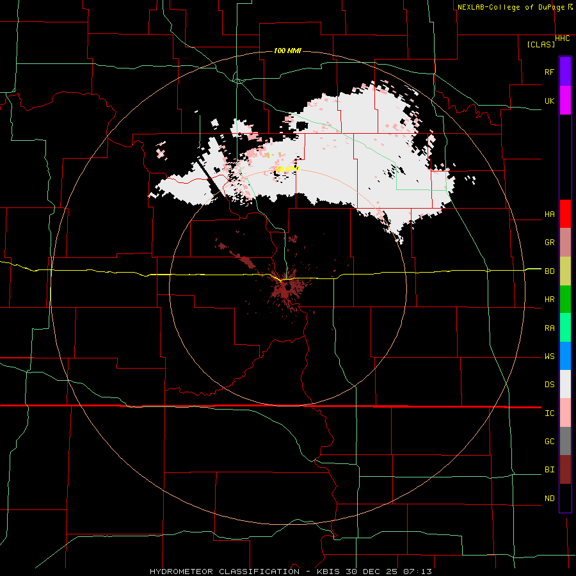Click the RF purple legend swatch

pyautogui.click(x=565, y=72)
